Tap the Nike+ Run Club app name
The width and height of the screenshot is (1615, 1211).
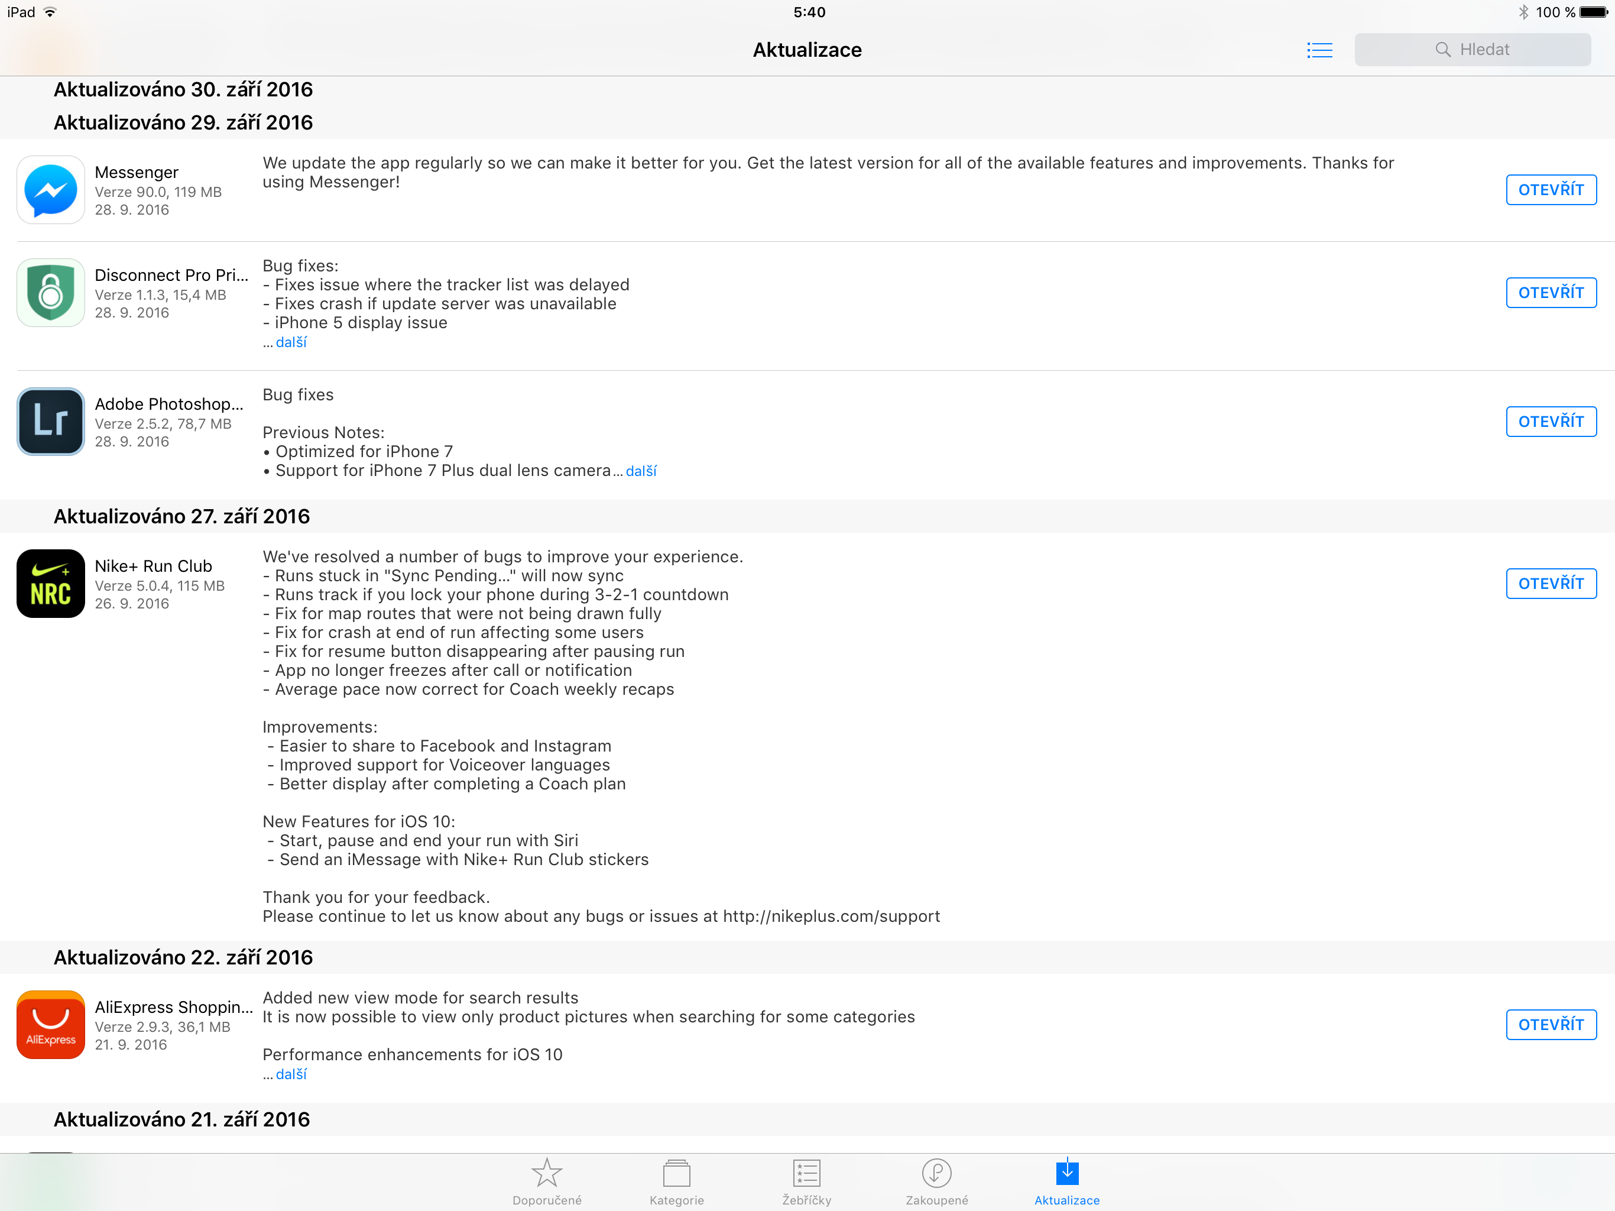coord(153,566)
